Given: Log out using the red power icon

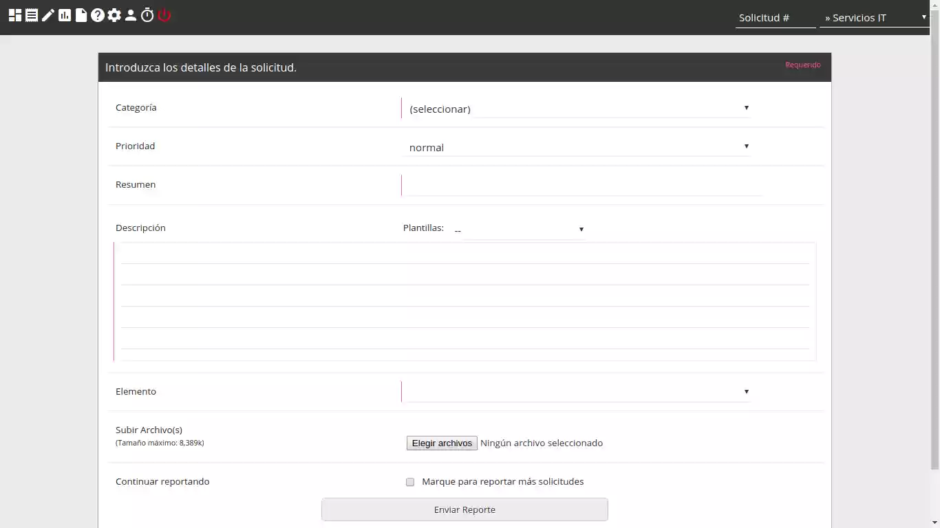Looking at the screenshot, I should point(164,14).
